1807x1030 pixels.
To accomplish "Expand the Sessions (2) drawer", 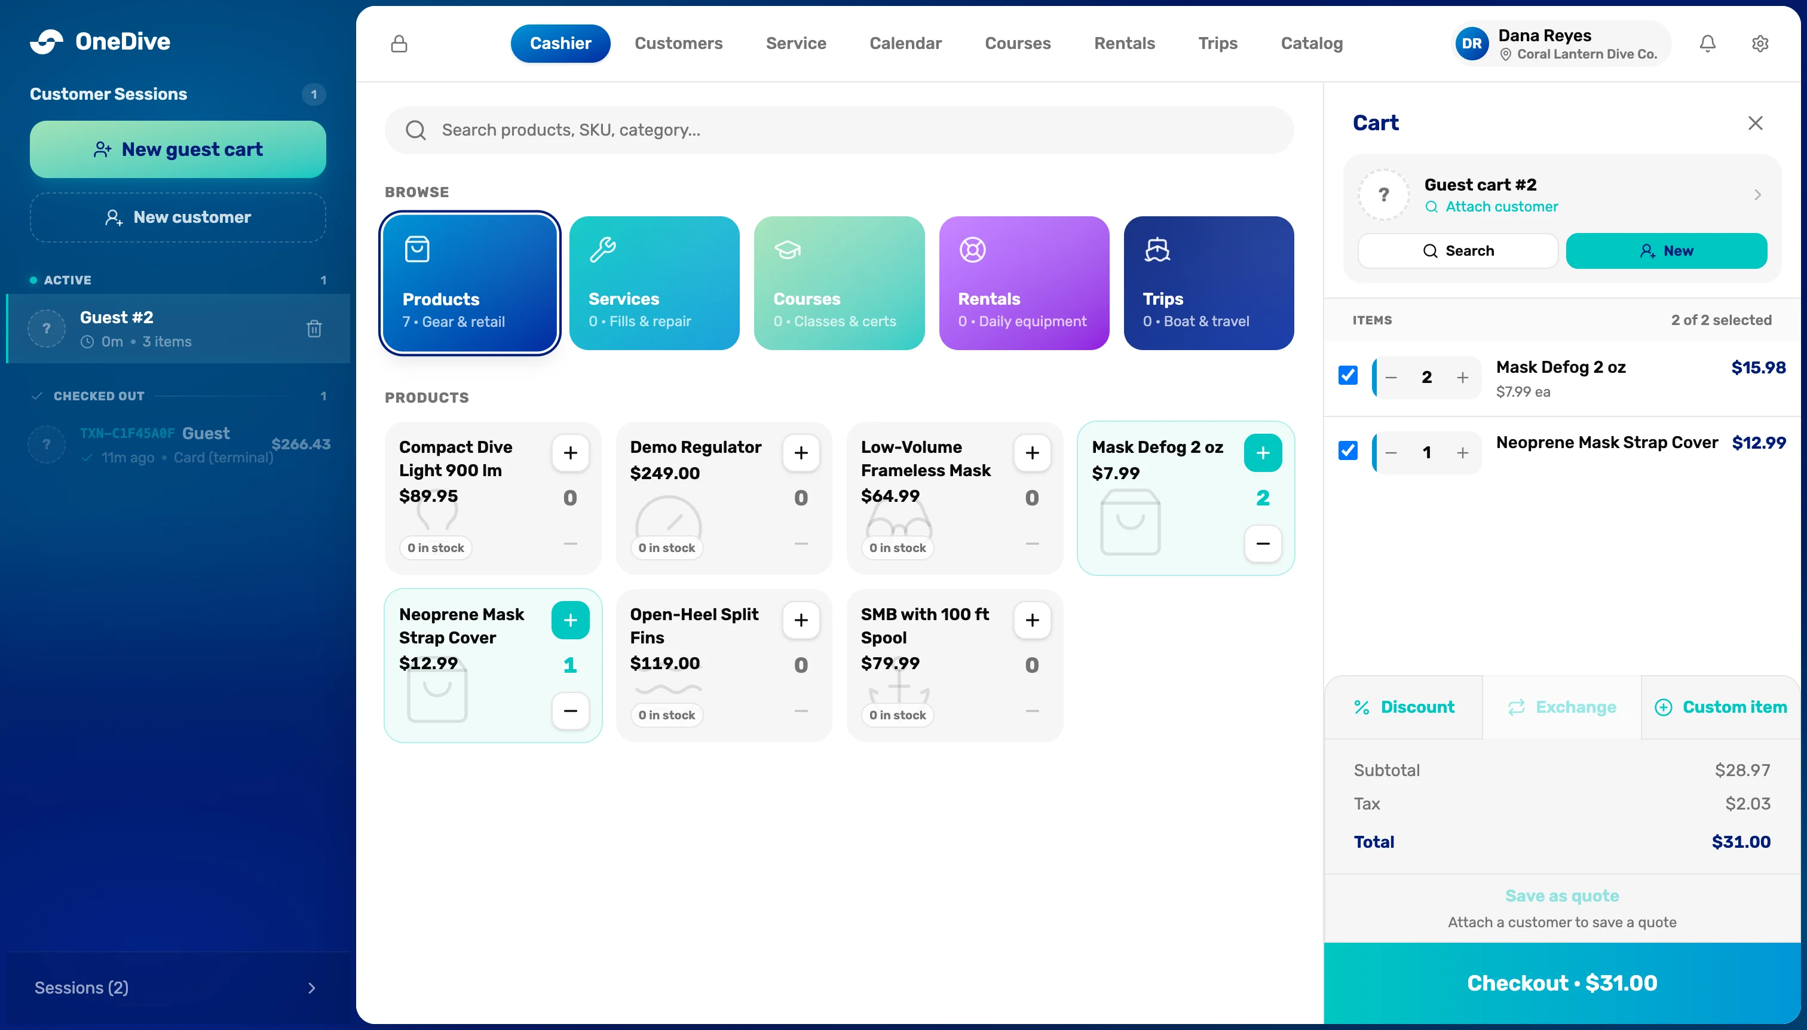I will [177, 988].
